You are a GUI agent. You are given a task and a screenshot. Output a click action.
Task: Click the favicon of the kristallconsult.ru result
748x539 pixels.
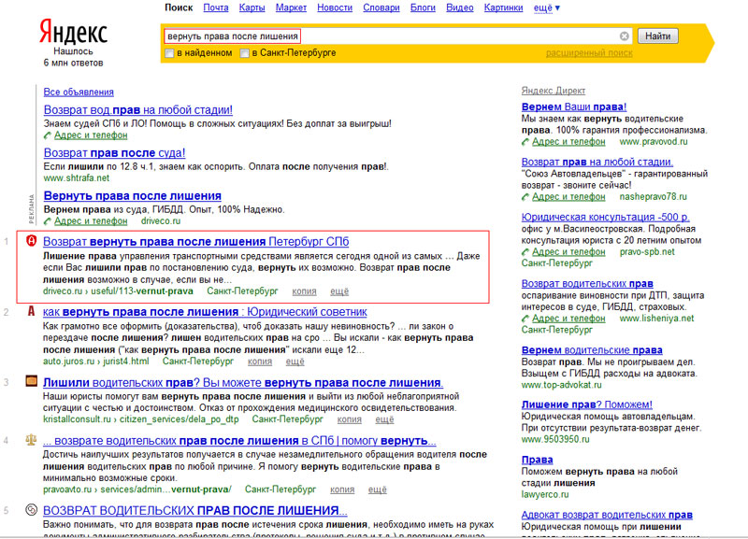tap(31, 381)
